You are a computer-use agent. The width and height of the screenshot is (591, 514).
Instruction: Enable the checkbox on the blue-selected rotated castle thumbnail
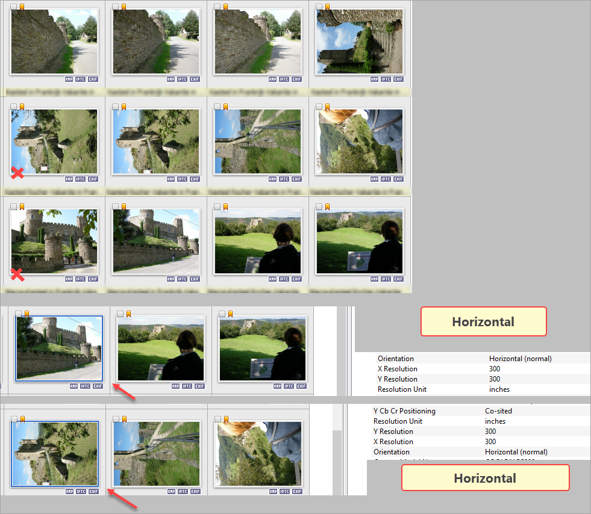pos(14,419)
